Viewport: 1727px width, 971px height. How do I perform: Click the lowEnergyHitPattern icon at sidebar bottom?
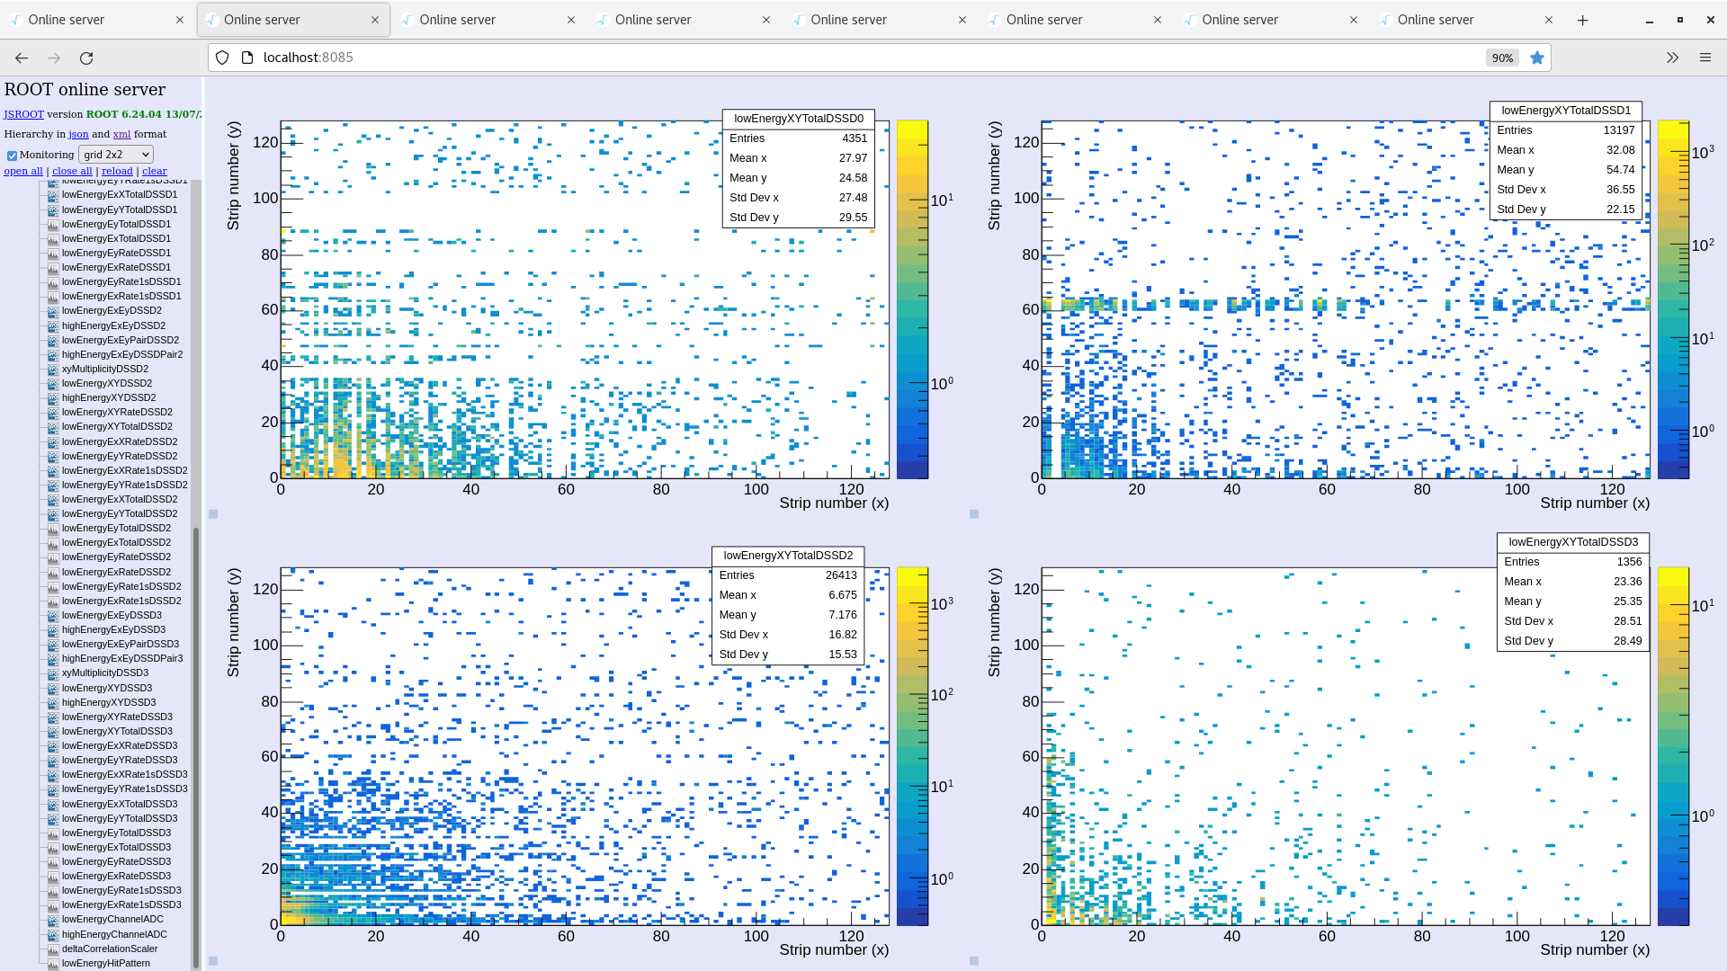coord(53,963)
